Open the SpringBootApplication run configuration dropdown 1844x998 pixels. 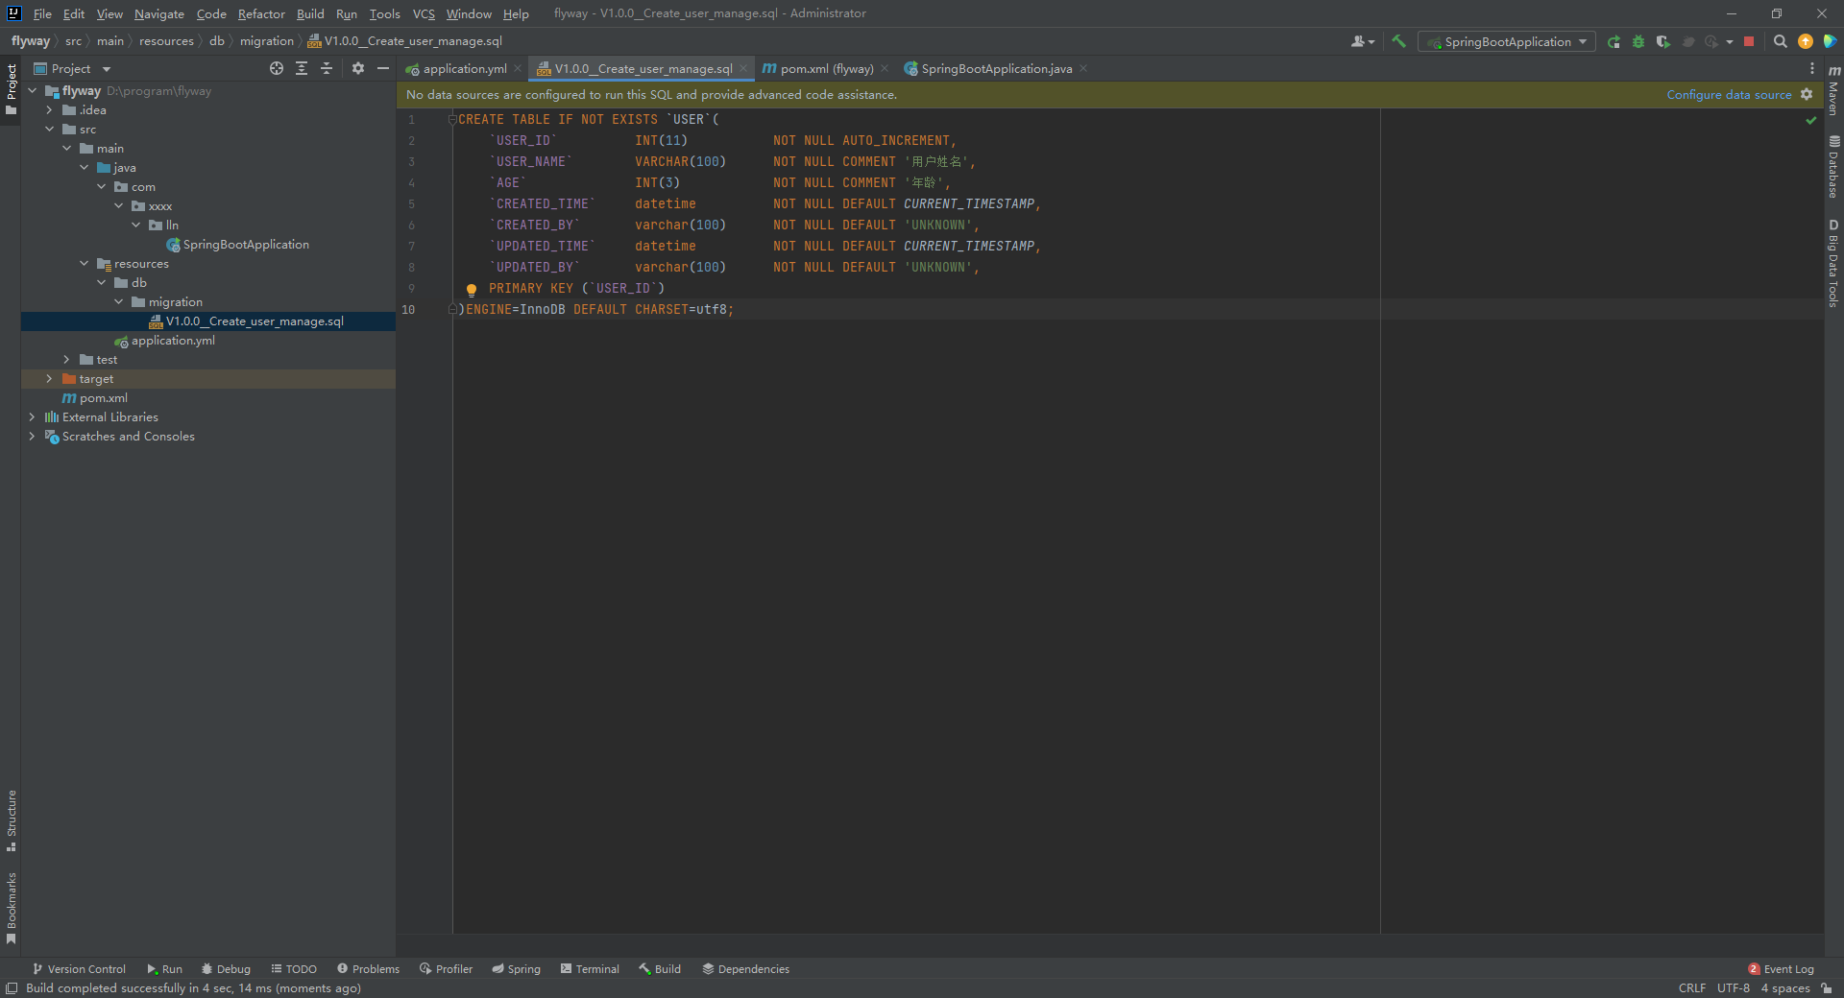pos(1583,41)
